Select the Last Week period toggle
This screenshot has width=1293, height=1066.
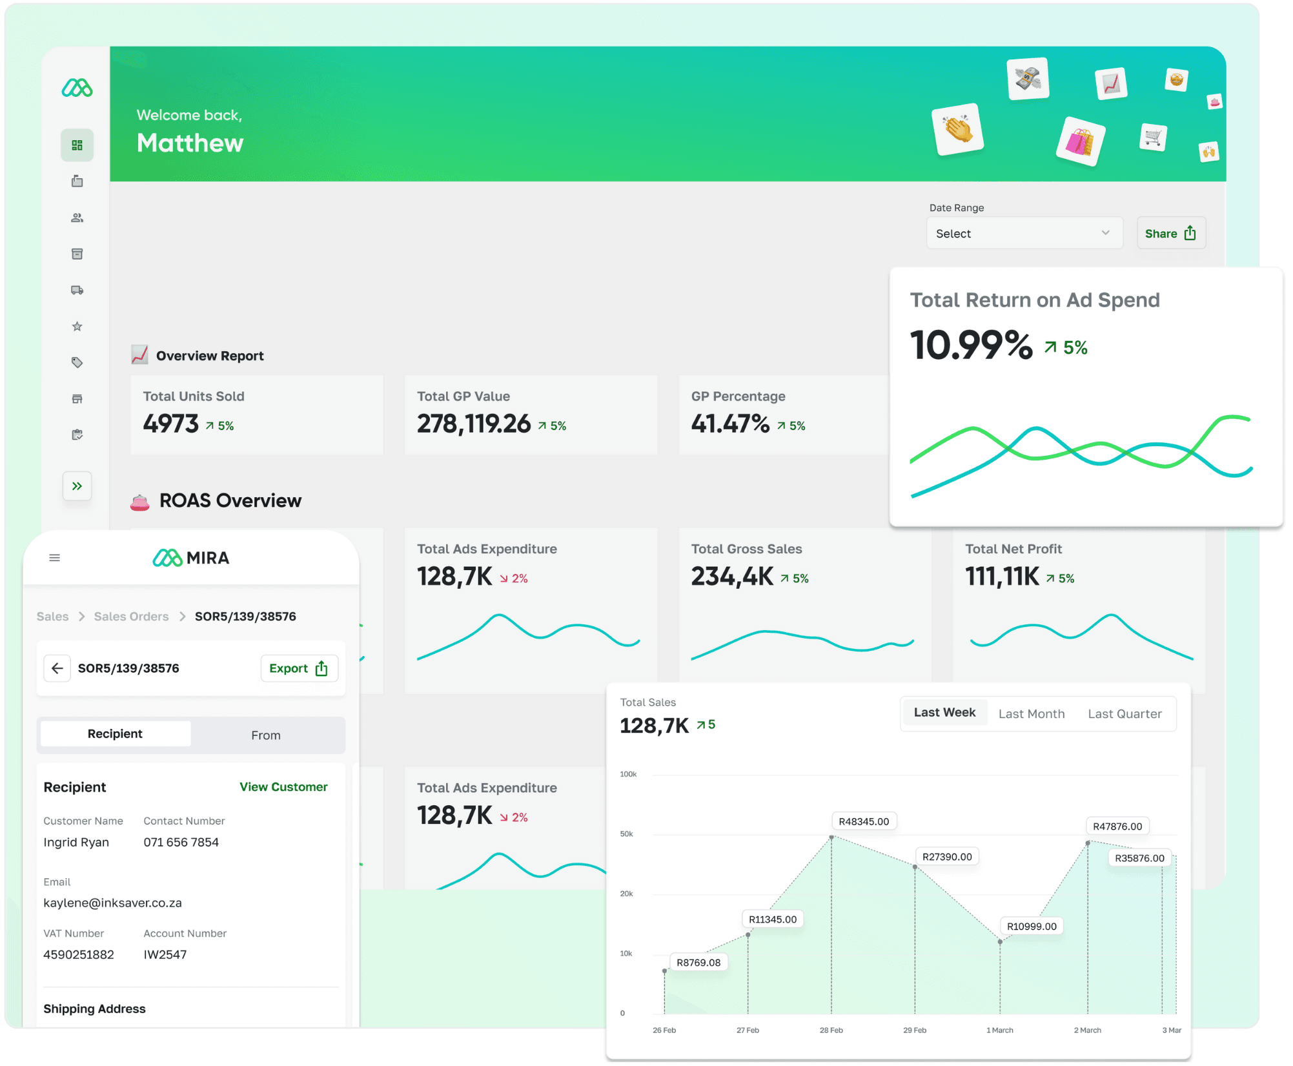coord(944,713)
